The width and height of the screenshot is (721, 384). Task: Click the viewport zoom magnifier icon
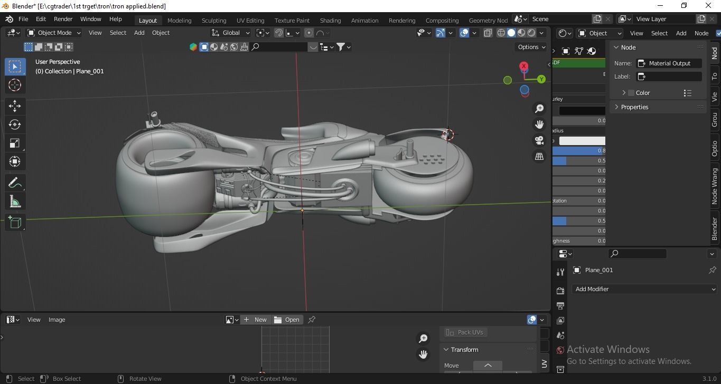[x=539, y=109]
